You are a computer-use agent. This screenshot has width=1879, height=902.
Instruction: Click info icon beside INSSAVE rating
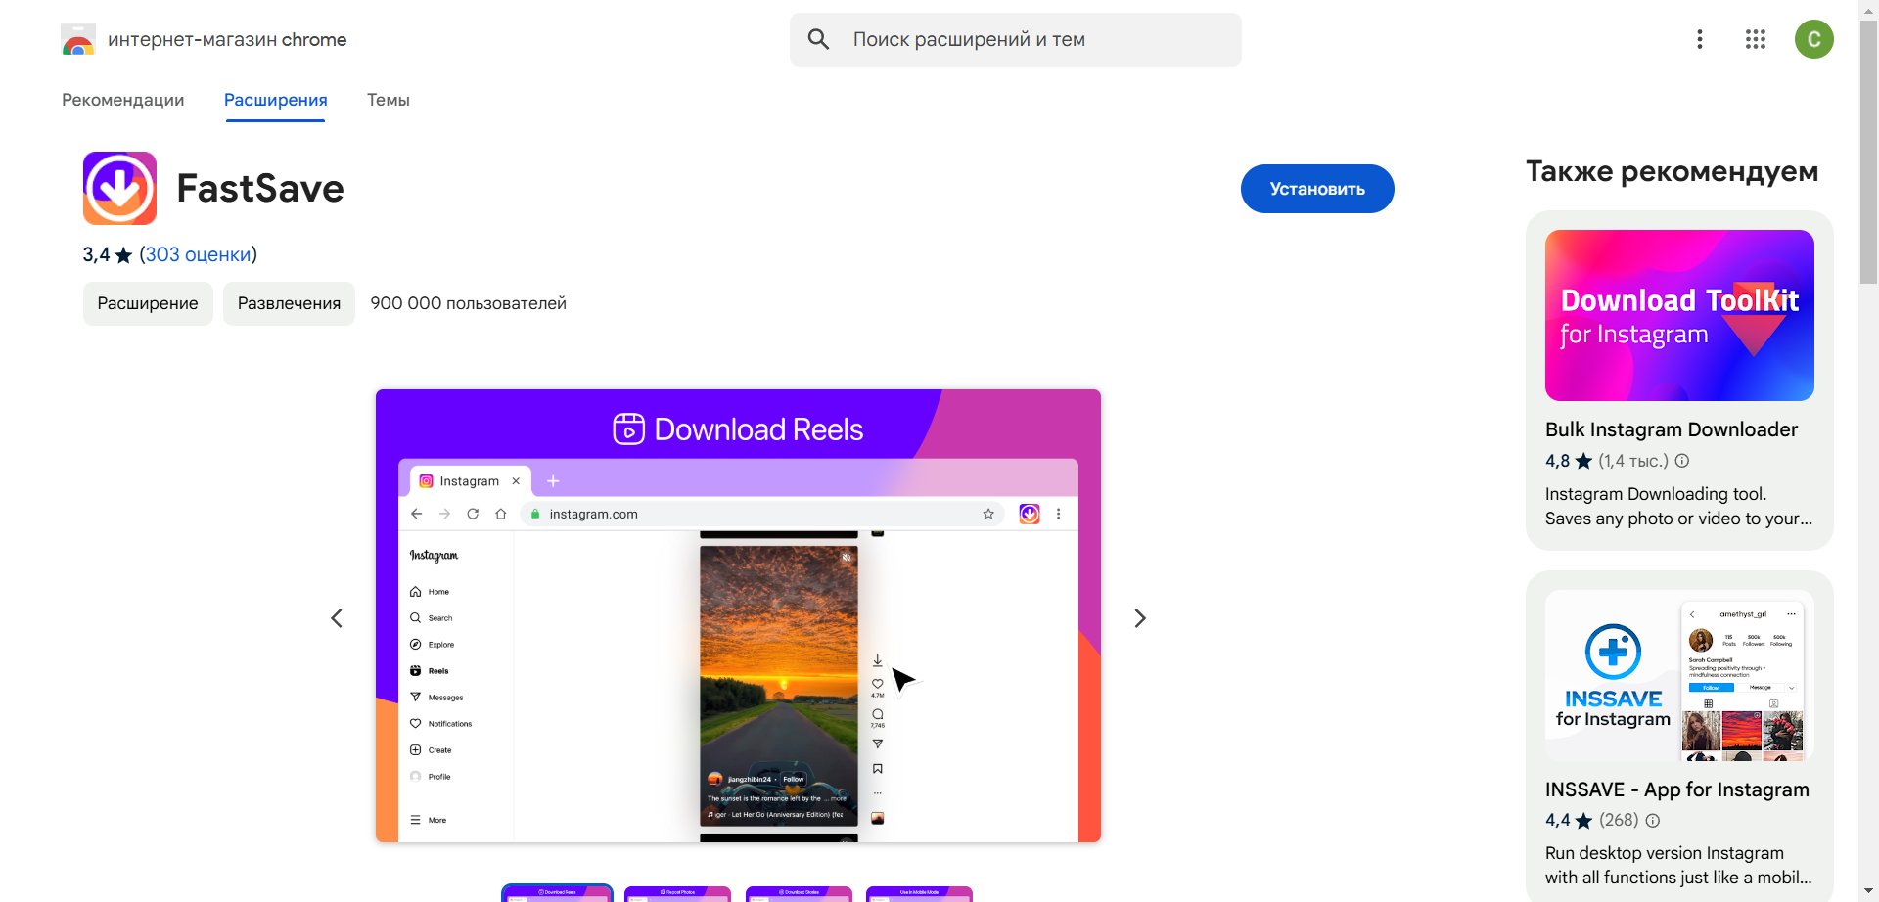pos(1653,821)
